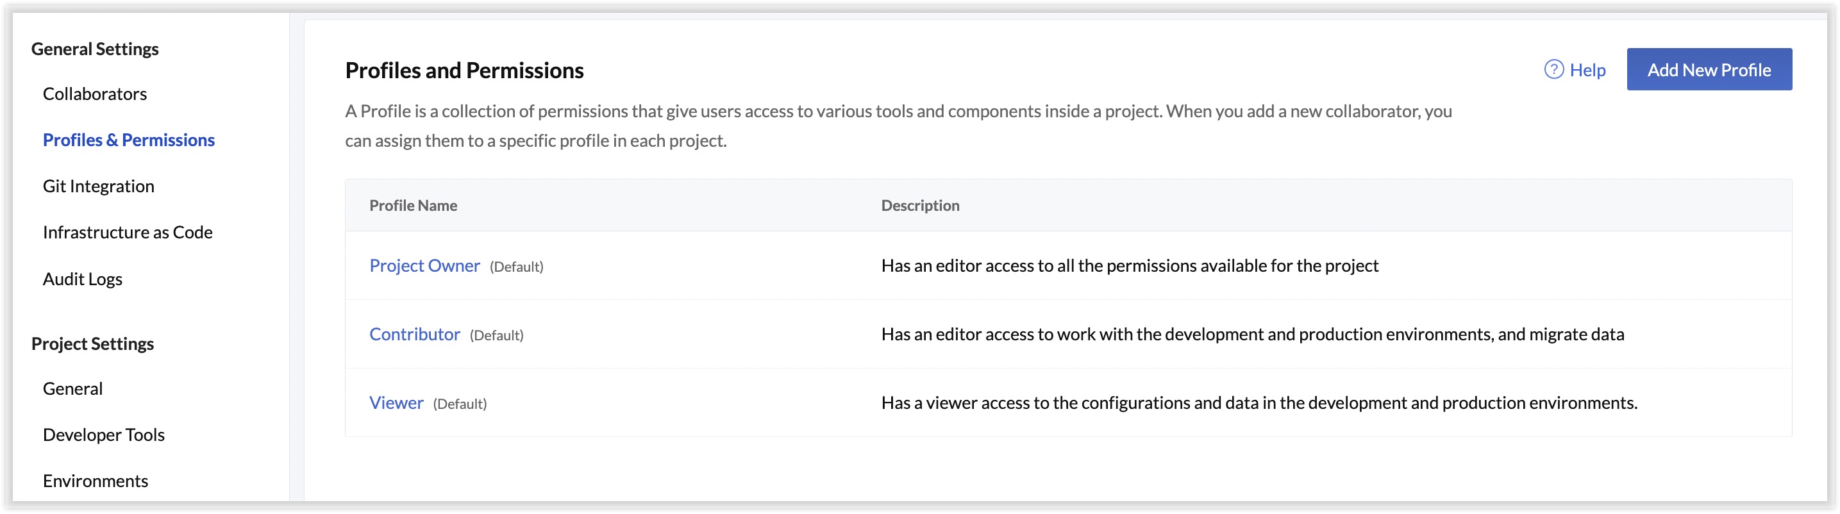
Task: Open the Viewer profile
Action: (396, 402)
